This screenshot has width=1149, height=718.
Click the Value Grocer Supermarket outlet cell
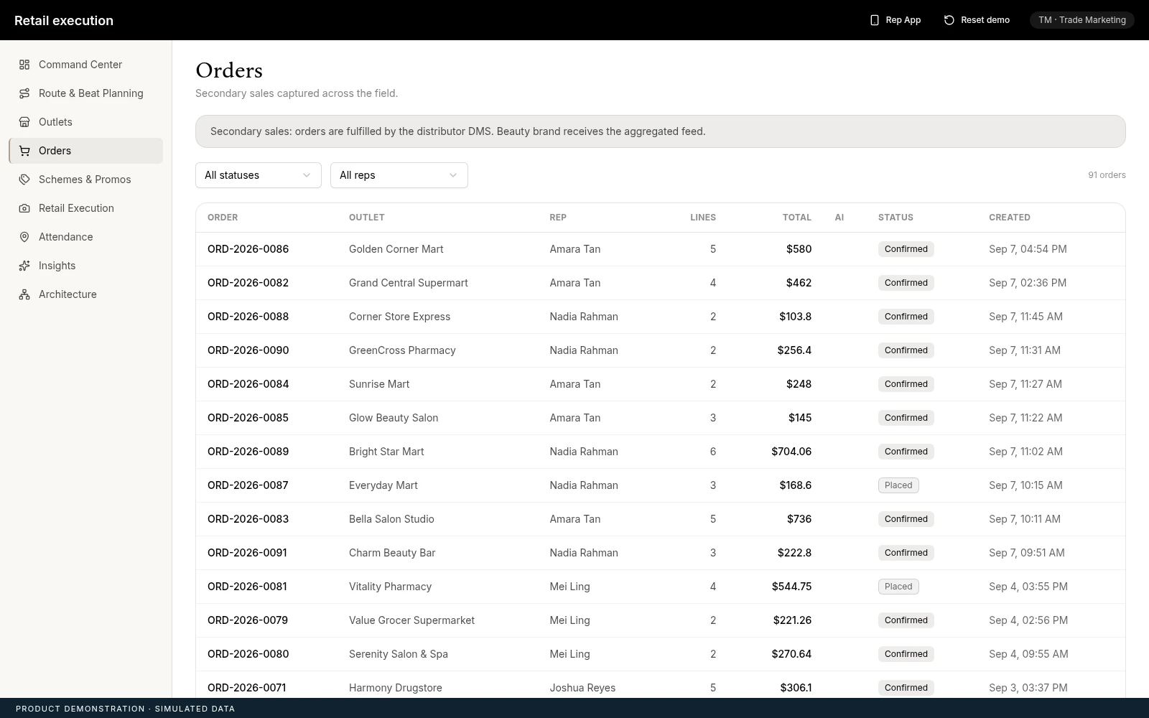[x=411, y=620]
